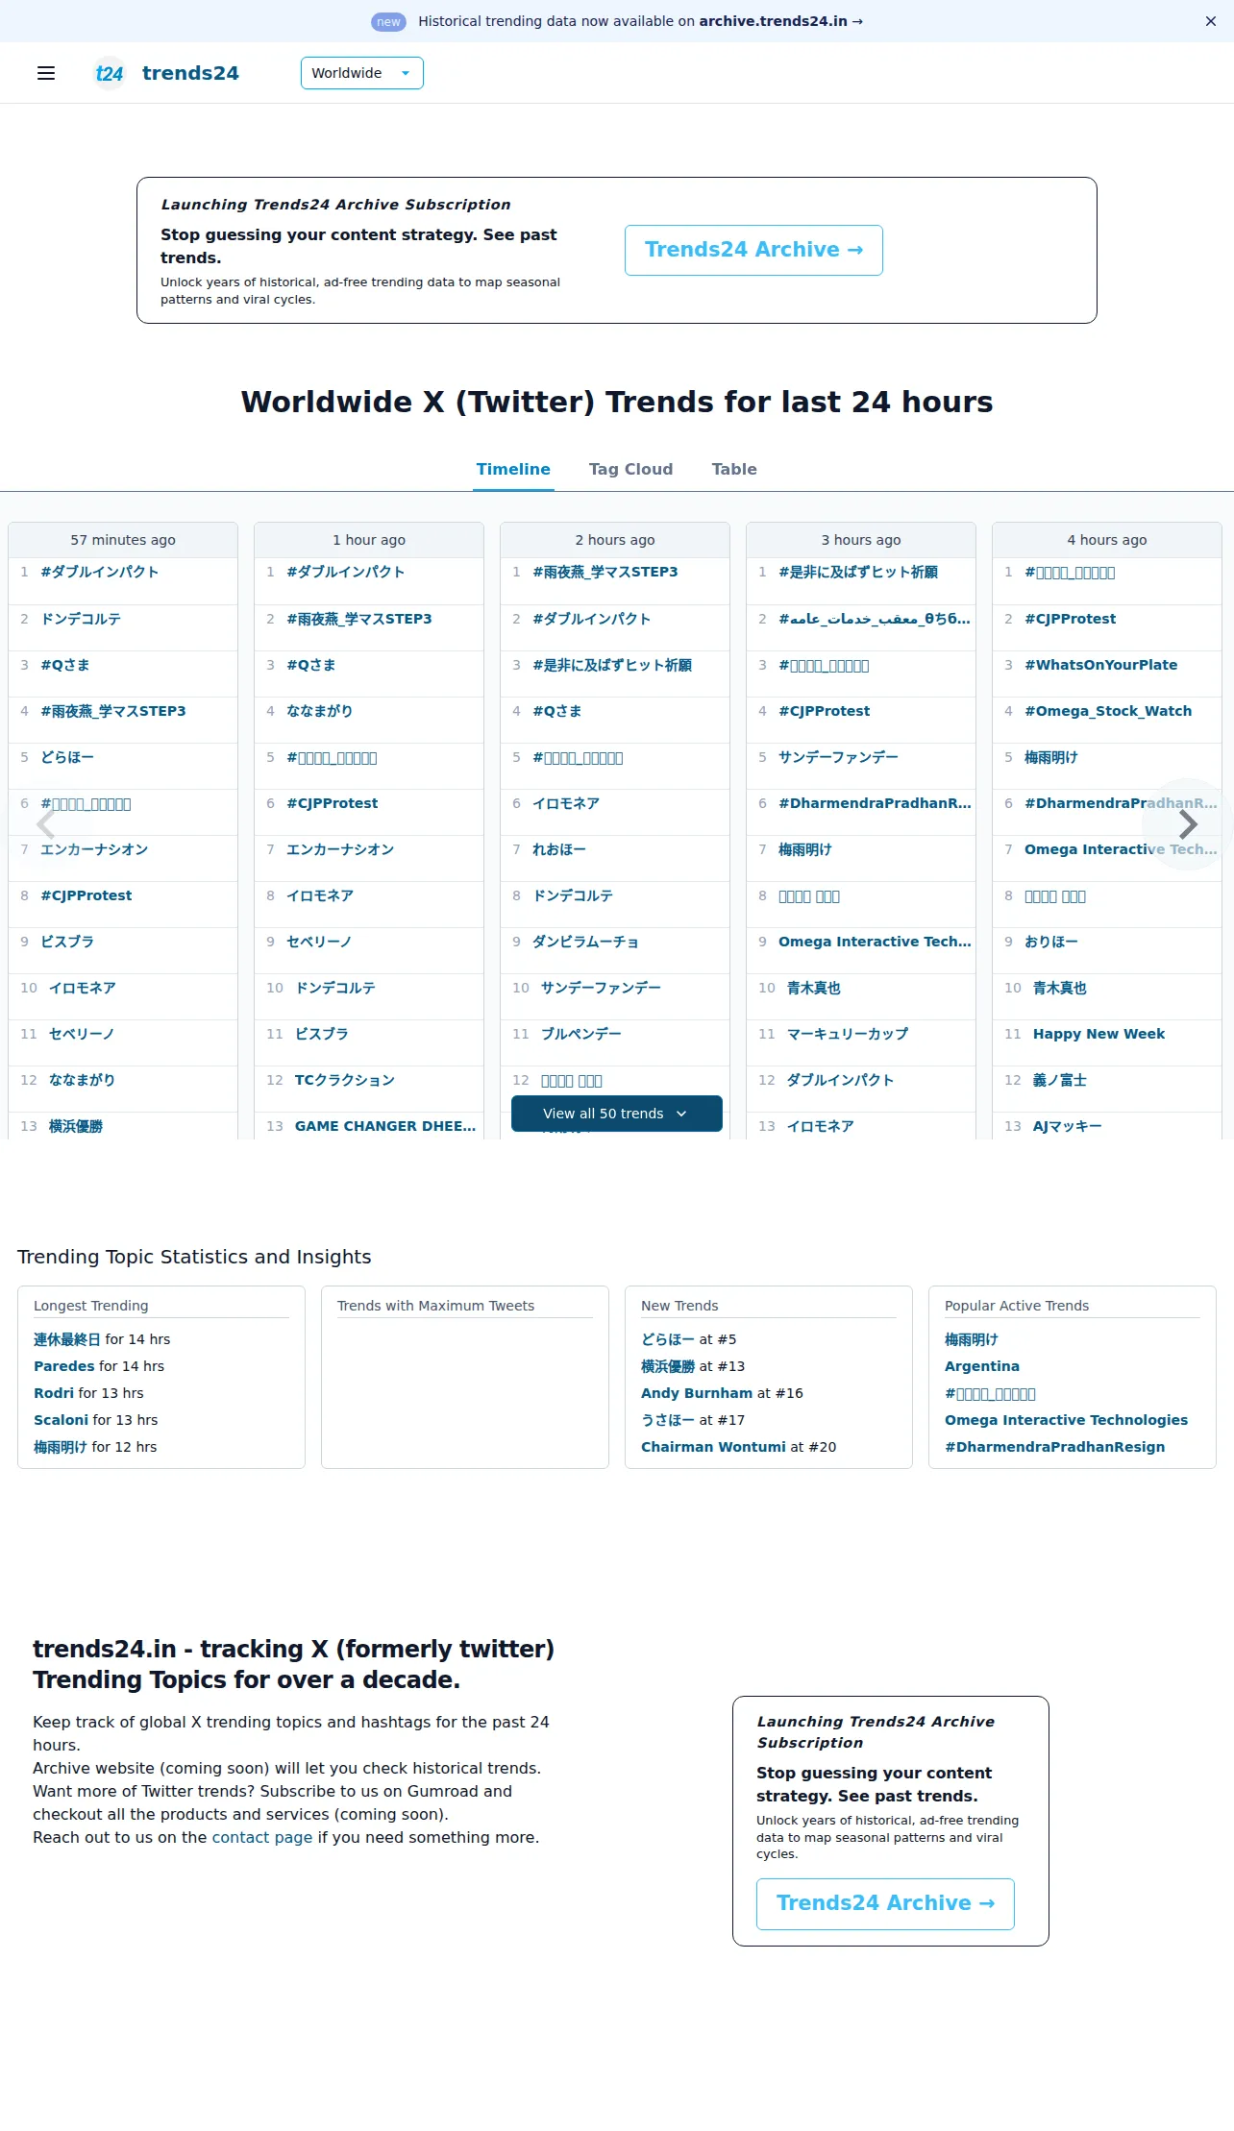Viewport: 1234px width, 2131px height.
Task: Open bottom Trends24 Archive button
Action: click(x=885, y=1903)
